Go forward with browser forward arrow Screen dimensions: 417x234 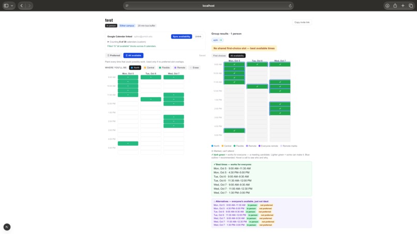pyautogui.click(x=29, y=6)
